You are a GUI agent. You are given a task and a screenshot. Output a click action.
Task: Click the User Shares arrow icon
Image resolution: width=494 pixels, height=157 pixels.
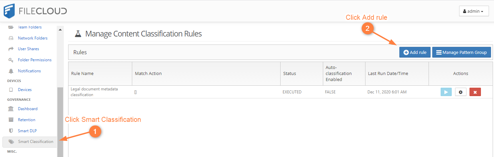(x=11, y=49)
